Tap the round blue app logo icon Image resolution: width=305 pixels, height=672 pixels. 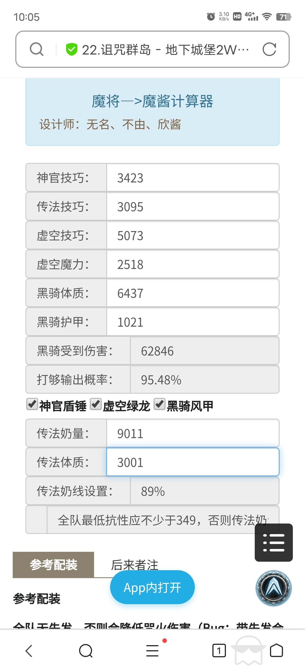click(x=273, y=588)
